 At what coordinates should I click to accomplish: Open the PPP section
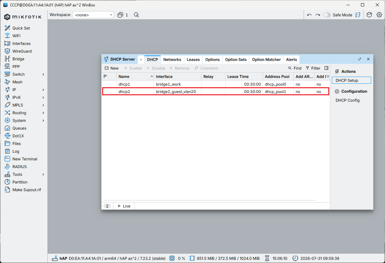pos(16,66)
